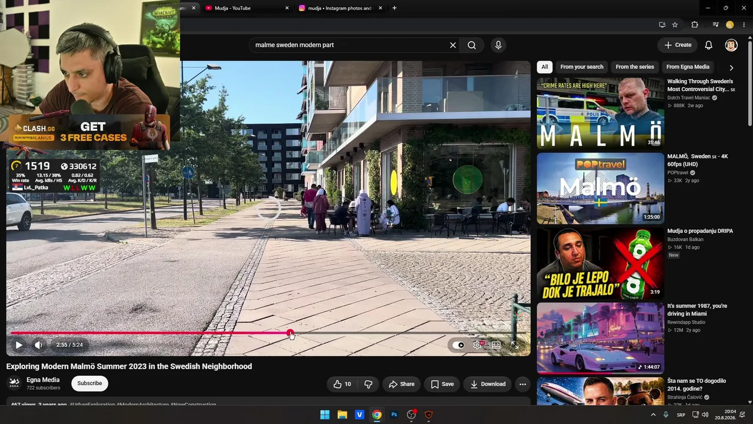Open the YouTube account avatar menu

tap(731, 45)
